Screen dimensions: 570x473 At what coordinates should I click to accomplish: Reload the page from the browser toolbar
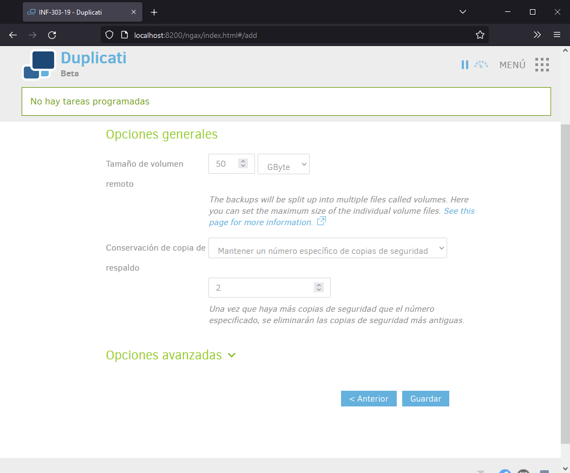[x=52, y=35]
